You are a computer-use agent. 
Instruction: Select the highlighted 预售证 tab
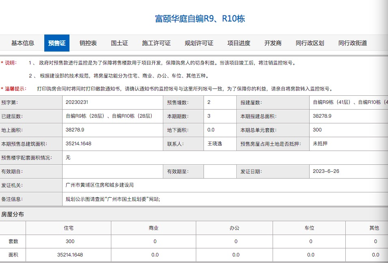[x=56, y=43]
